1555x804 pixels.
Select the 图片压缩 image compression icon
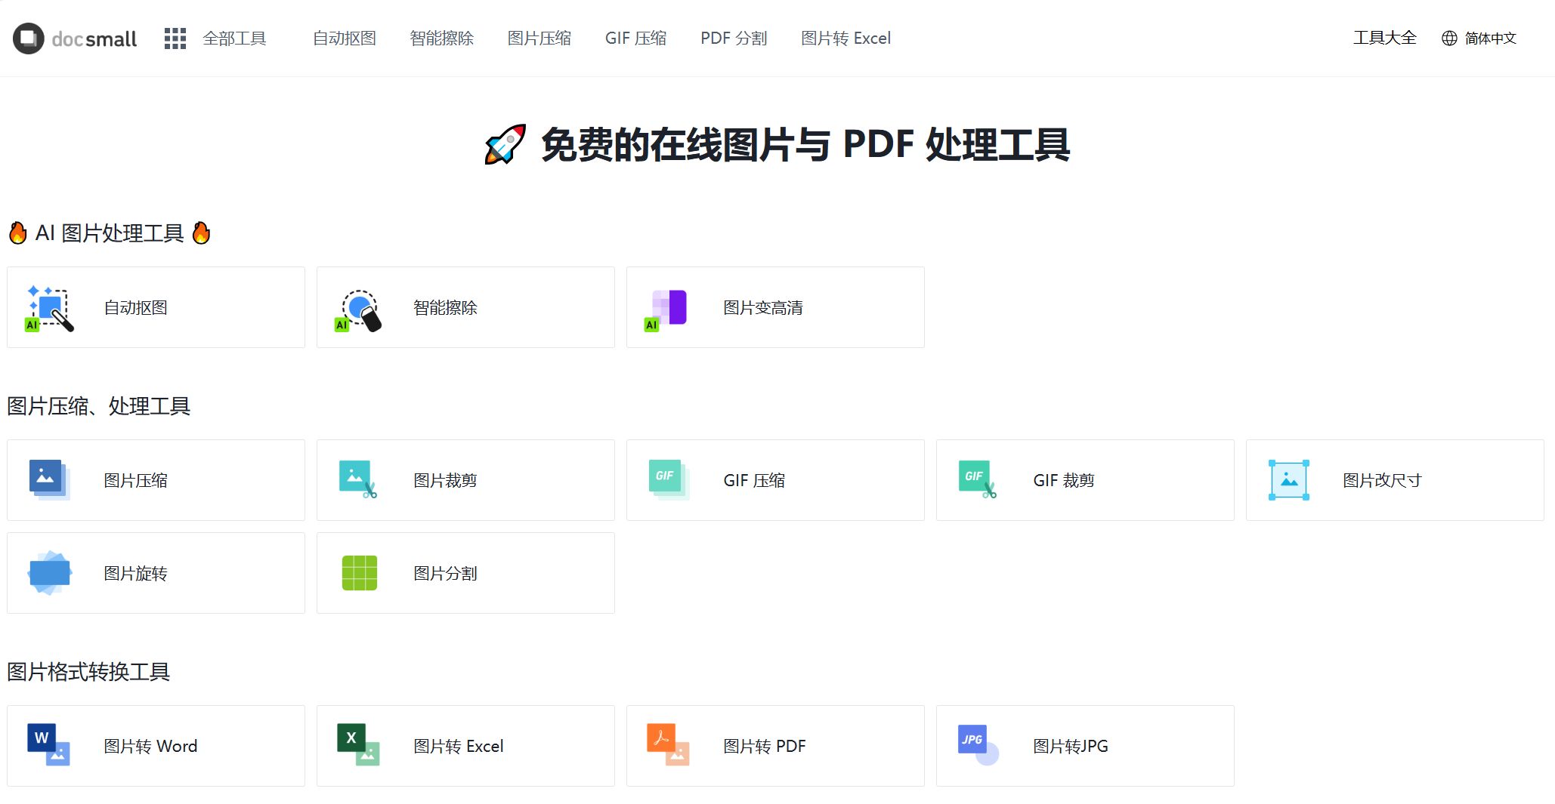point(50,479)
